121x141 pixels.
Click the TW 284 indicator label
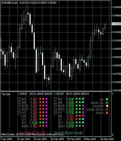[6, 94]
